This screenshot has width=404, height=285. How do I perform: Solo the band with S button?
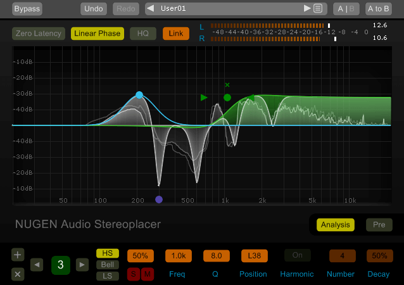[x=134, y=274]
